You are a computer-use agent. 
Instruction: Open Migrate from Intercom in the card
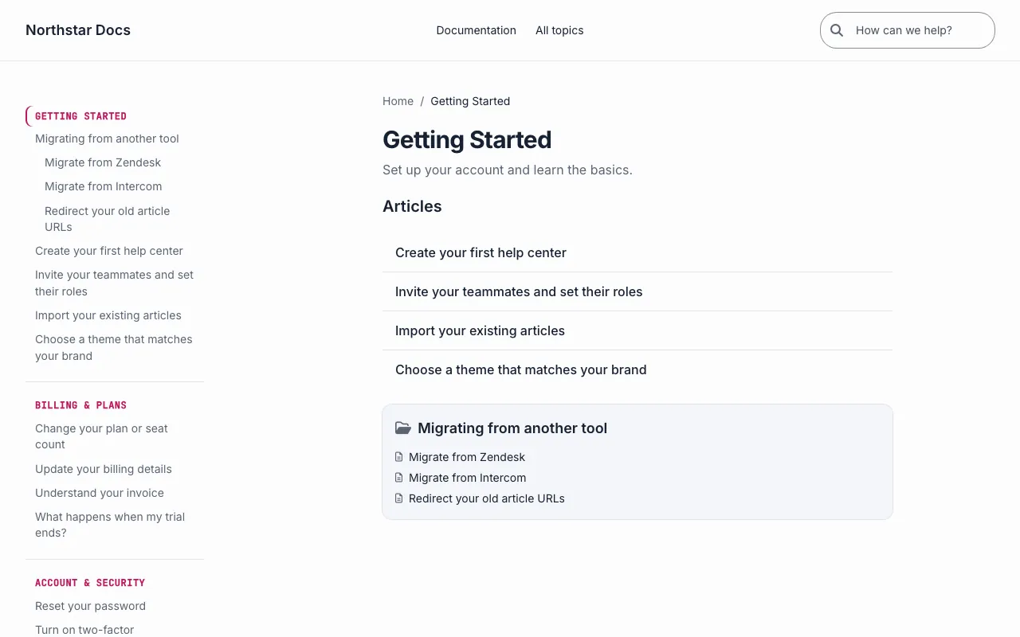tap(468, 478)
